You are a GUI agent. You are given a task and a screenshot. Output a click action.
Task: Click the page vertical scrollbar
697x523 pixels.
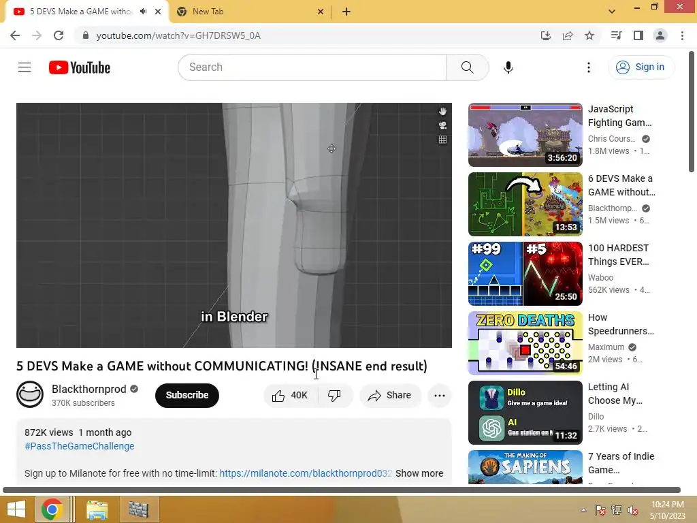(x=692, y=111)
